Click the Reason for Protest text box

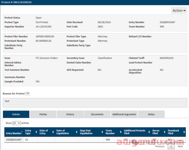tap(95, 103)
